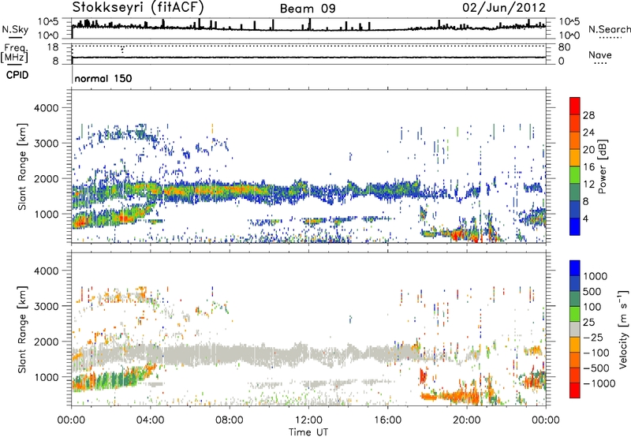Click the gray segment of Velocity colorbar
This screenshot has width=631, height=437.
pyautogui.click(x=575, y=330)
